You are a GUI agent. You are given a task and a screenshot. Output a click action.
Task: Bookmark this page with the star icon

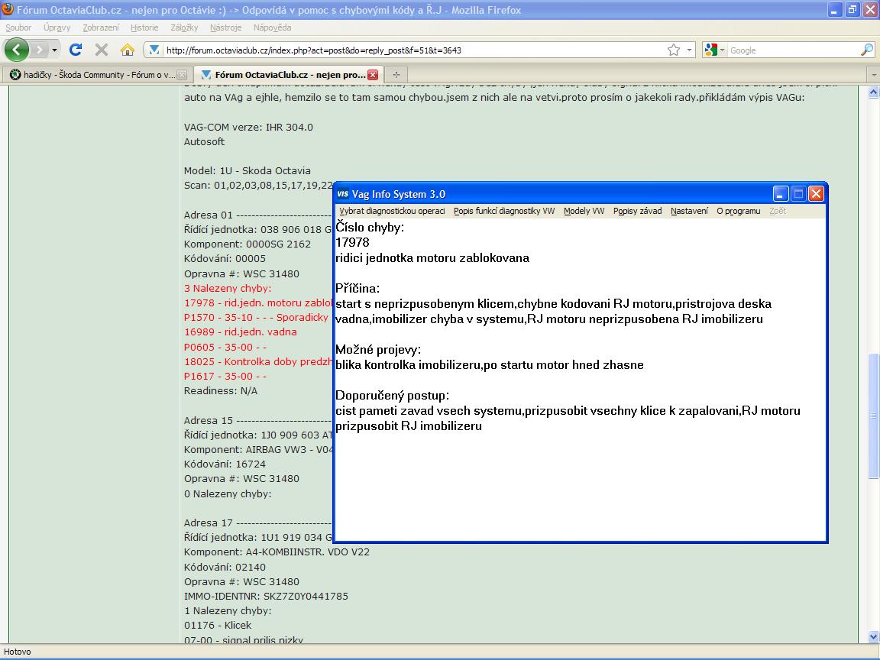point(673,50)
